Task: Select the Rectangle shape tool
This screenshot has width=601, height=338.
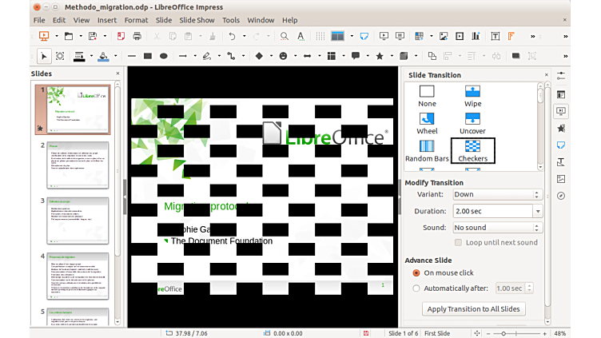Action: point(147,56)
